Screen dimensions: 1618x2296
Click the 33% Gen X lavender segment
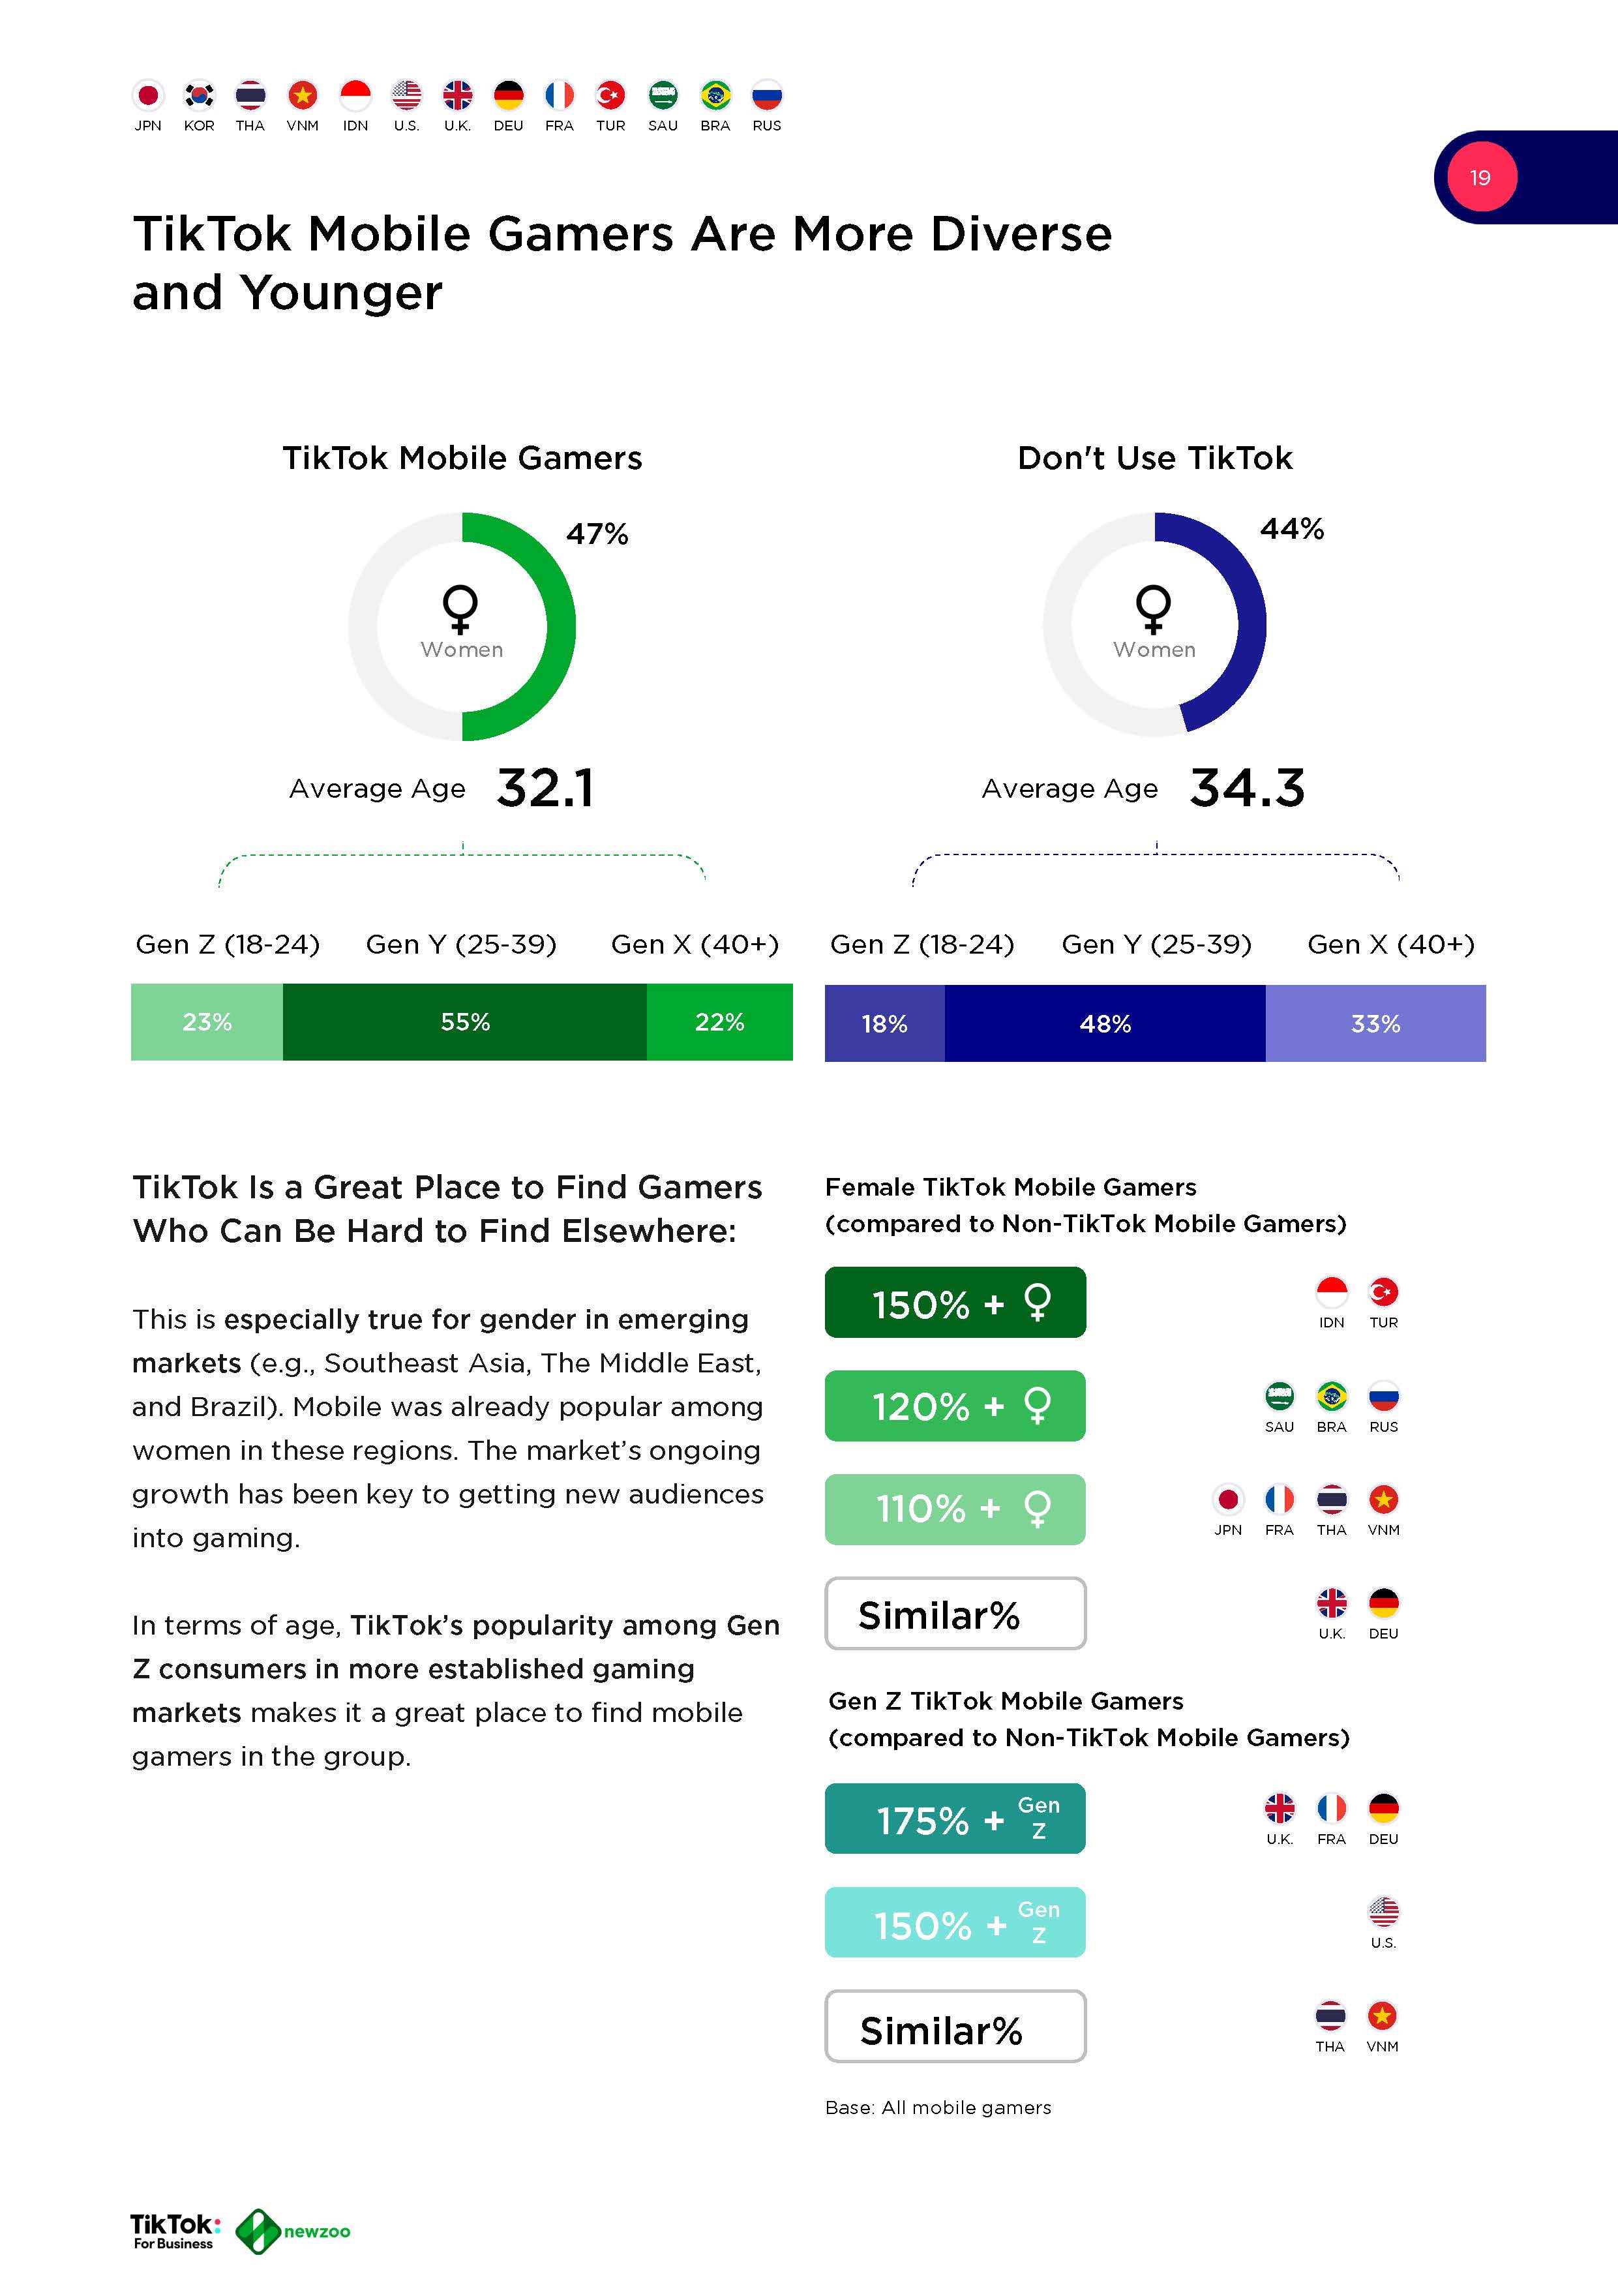1375,1024
